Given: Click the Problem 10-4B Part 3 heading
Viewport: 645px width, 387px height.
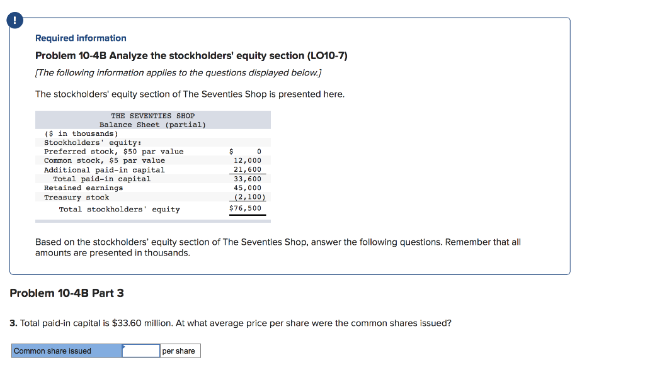Looking at the screenshot, I should [66, 293].
